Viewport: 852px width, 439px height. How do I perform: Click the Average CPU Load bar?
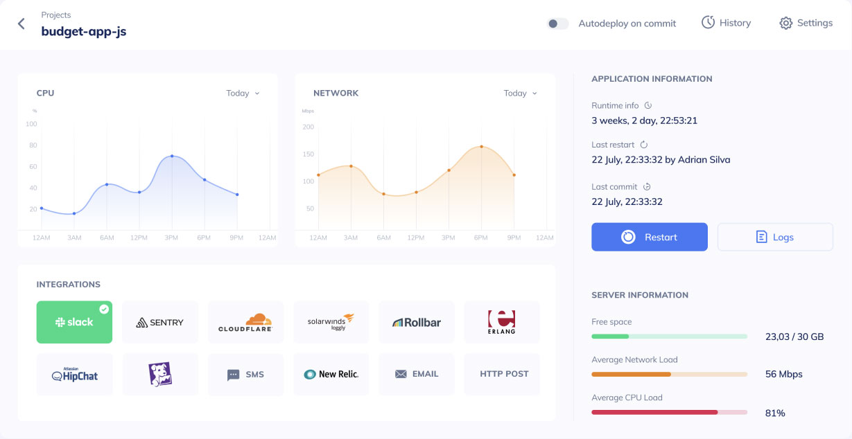pyautogui.click(x=669, y=412)
